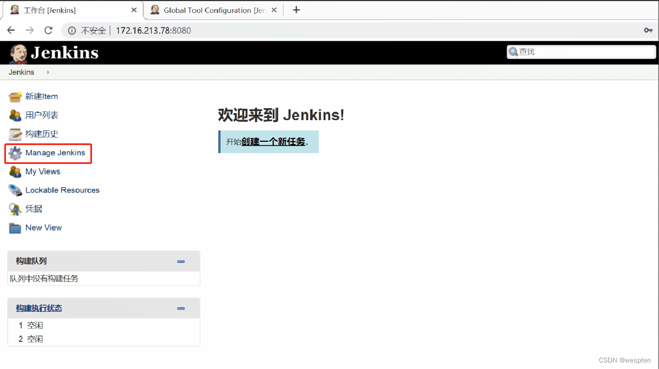659x369 pixels.
Task: Open 凭据 using the key icon
Action: 15,208
